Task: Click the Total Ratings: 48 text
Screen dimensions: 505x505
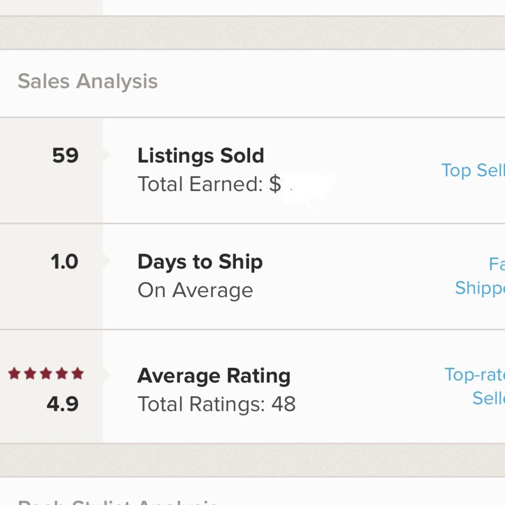Action: click(x=216, y=405)
